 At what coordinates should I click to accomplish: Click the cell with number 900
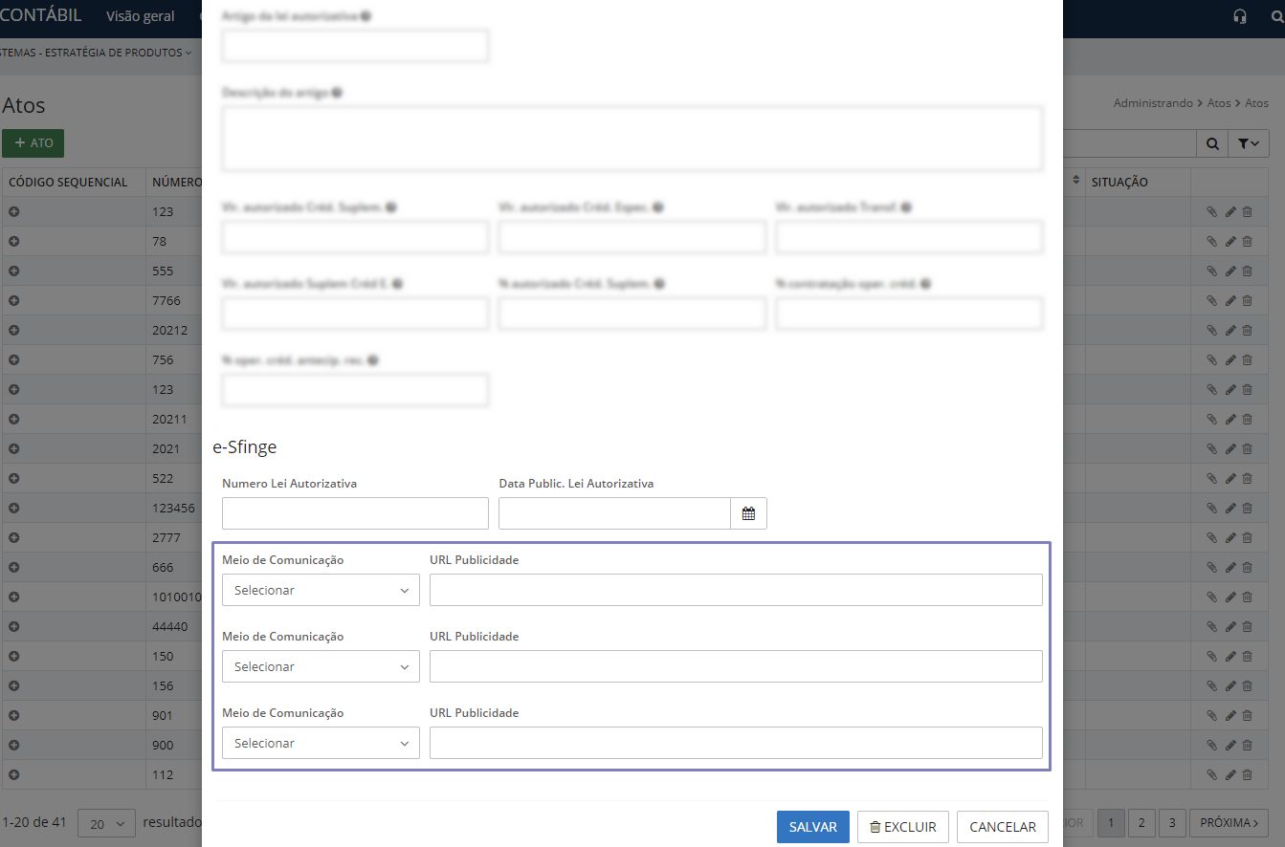pyautogui.click(x=163, y=745)
